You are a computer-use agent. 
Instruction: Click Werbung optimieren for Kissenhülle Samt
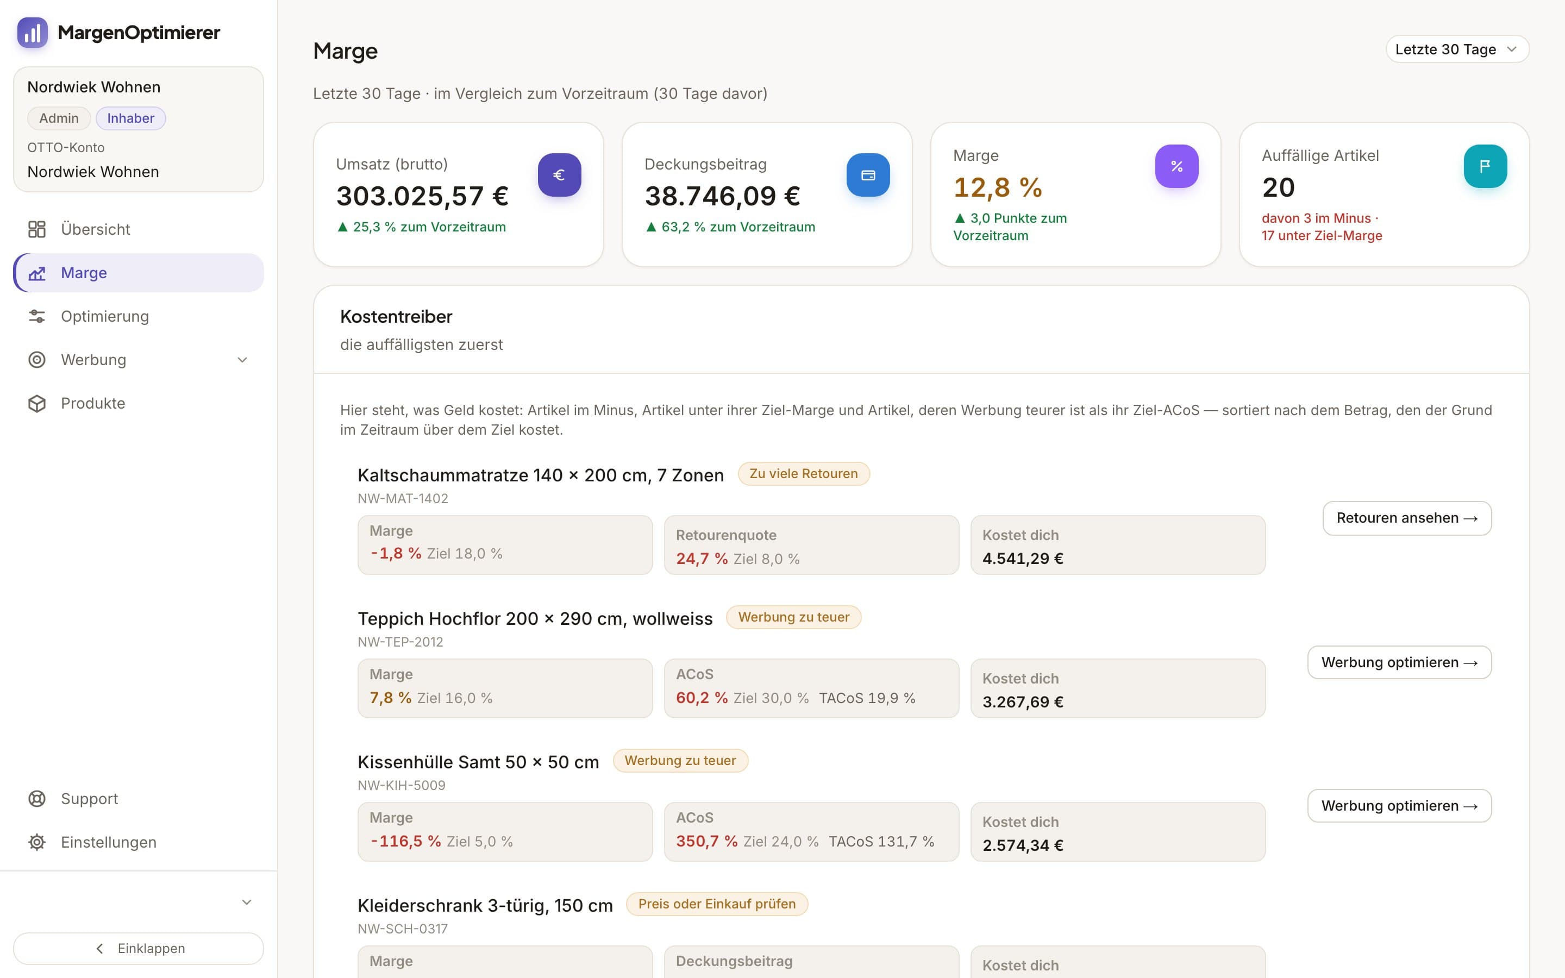[1399, 806]
